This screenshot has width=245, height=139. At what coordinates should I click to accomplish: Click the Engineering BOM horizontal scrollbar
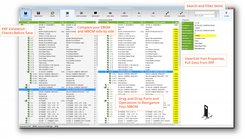click(x=57, y=124)
